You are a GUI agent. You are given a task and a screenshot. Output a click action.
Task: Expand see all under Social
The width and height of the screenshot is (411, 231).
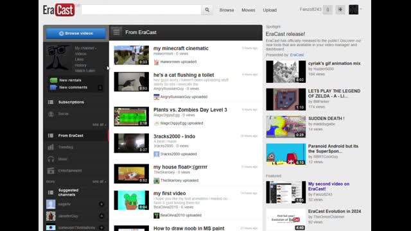(99, 124)
